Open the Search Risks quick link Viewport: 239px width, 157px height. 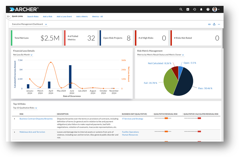click(x=33, y=17)
